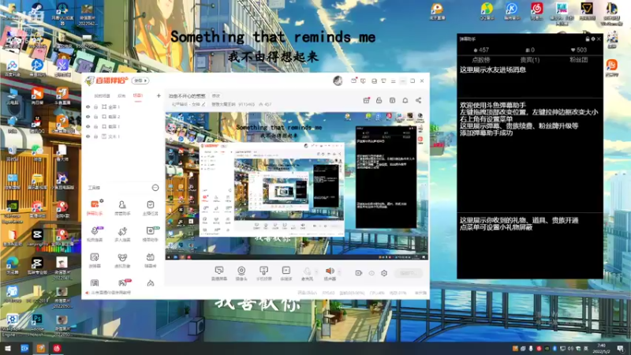
Task: Toggle the preview eye icon near settings
Action: [x=372, y=273]
